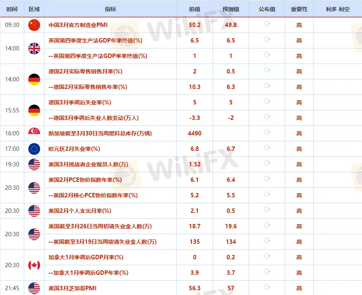The height and width of the screenshot is (295, 362).
Task: Click the forecast value 49.8 for China PMI
Action: [x=230, y=25]
